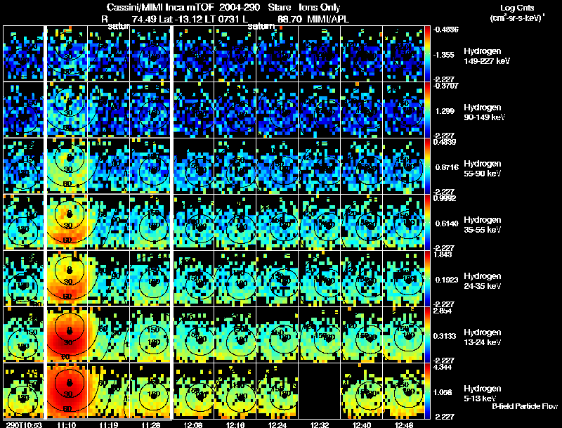Select the color bar for Hydrogen 35-55 keV
The height and width of the screenshot is (428, 562).
[428, 222]
